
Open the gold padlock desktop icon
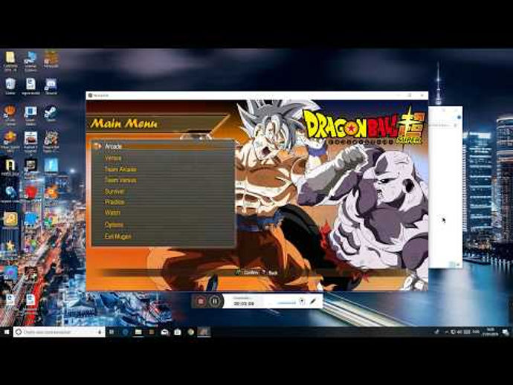(10, 220)
